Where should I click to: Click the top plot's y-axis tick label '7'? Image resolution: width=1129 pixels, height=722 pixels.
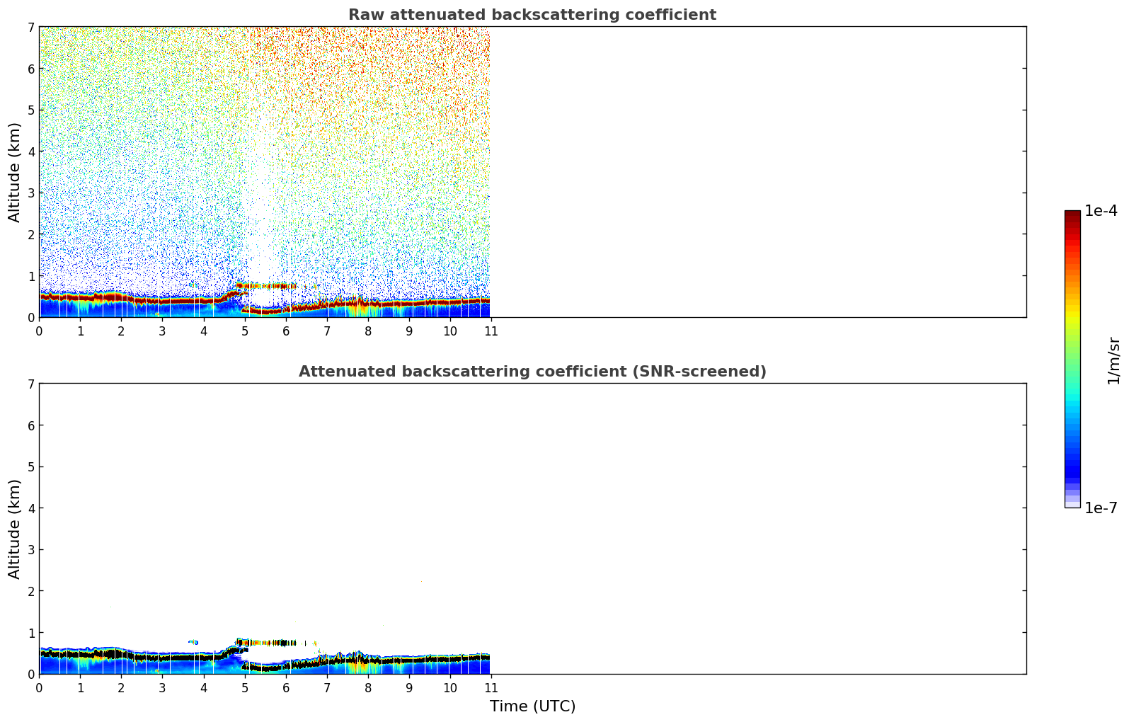30,27
